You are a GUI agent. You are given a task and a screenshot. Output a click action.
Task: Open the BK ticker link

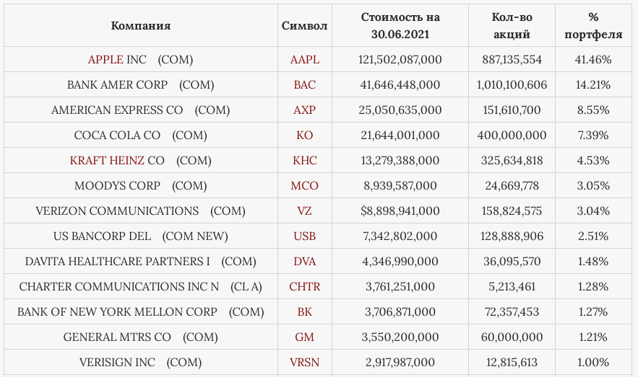[x=304, y=311]
